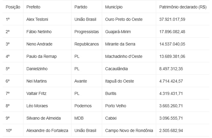The height and width of the screenshot is (138, 212).
Task: Click the Prefeito column header
Action: coord(33,7)
